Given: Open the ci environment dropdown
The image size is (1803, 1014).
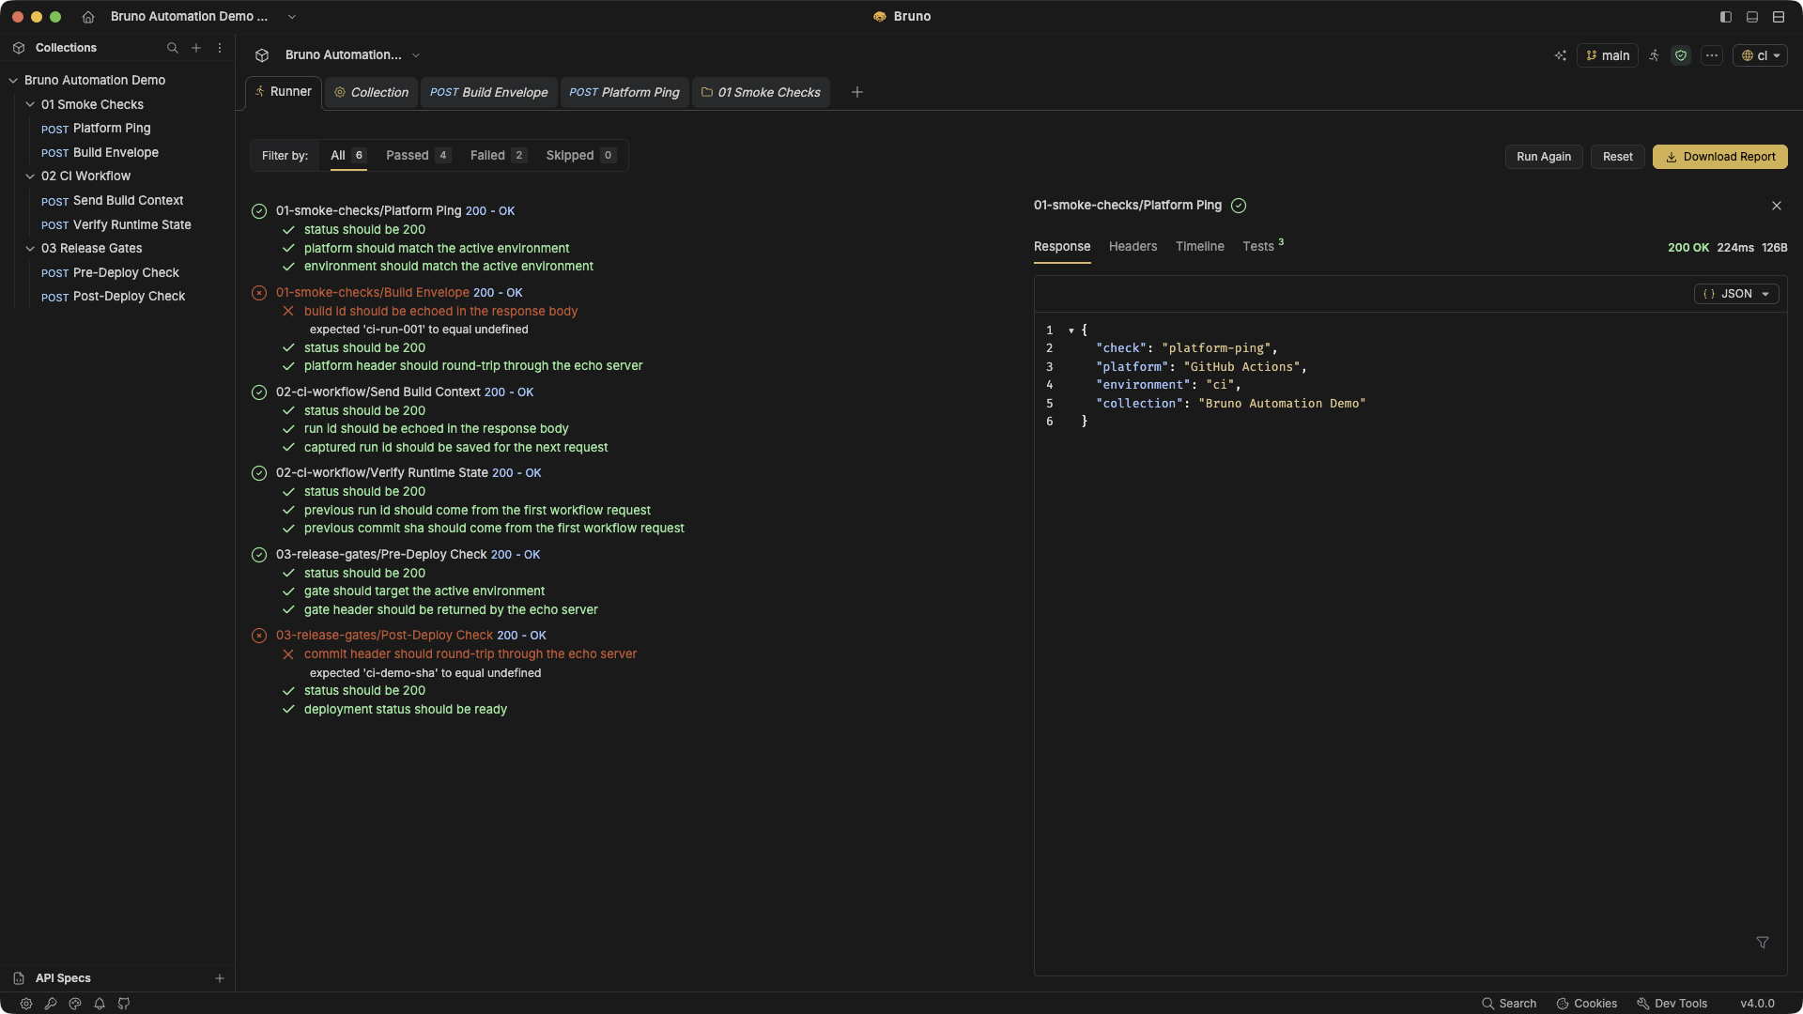Looking at the screenshot, I should (x=1761, y=55).
